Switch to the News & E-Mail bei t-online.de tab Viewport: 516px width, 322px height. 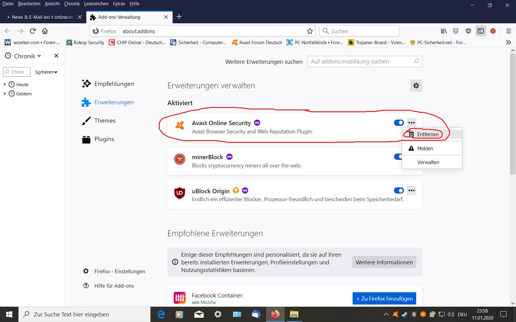[42, 17]
